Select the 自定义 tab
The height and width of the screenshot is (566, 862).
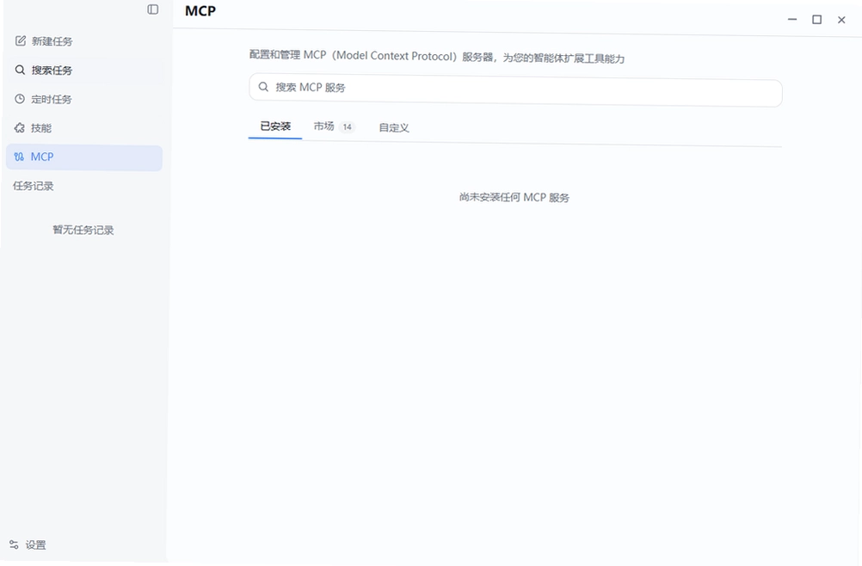coord(394,127)
